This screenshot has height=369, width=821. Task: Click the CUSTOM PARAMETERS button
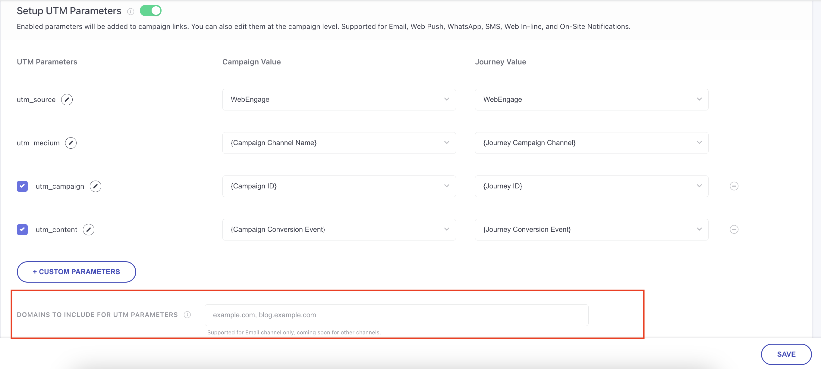tap(76, 271)
